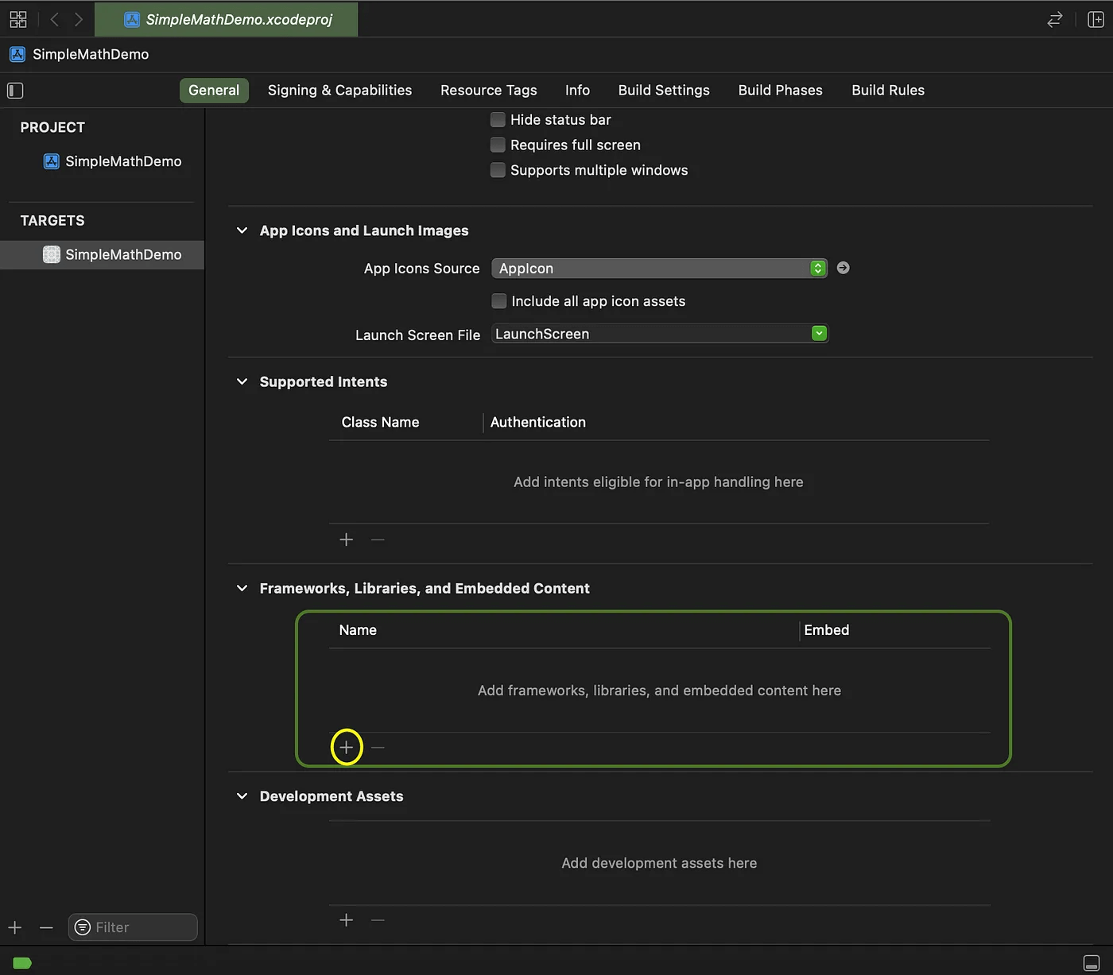This screenshot has height=975, width=1113.
Task: Remove a supported intent with minus
Action: point(378,540)
